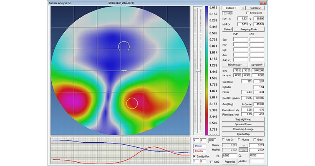Toggle the HLines checkbox
The width and height of the screenshot is (315, 166).
coord(239,139)
